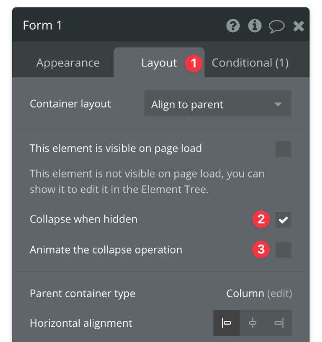322x342 pixels.
Task: Click the Column parent container value
Action: tap(245, 294)
